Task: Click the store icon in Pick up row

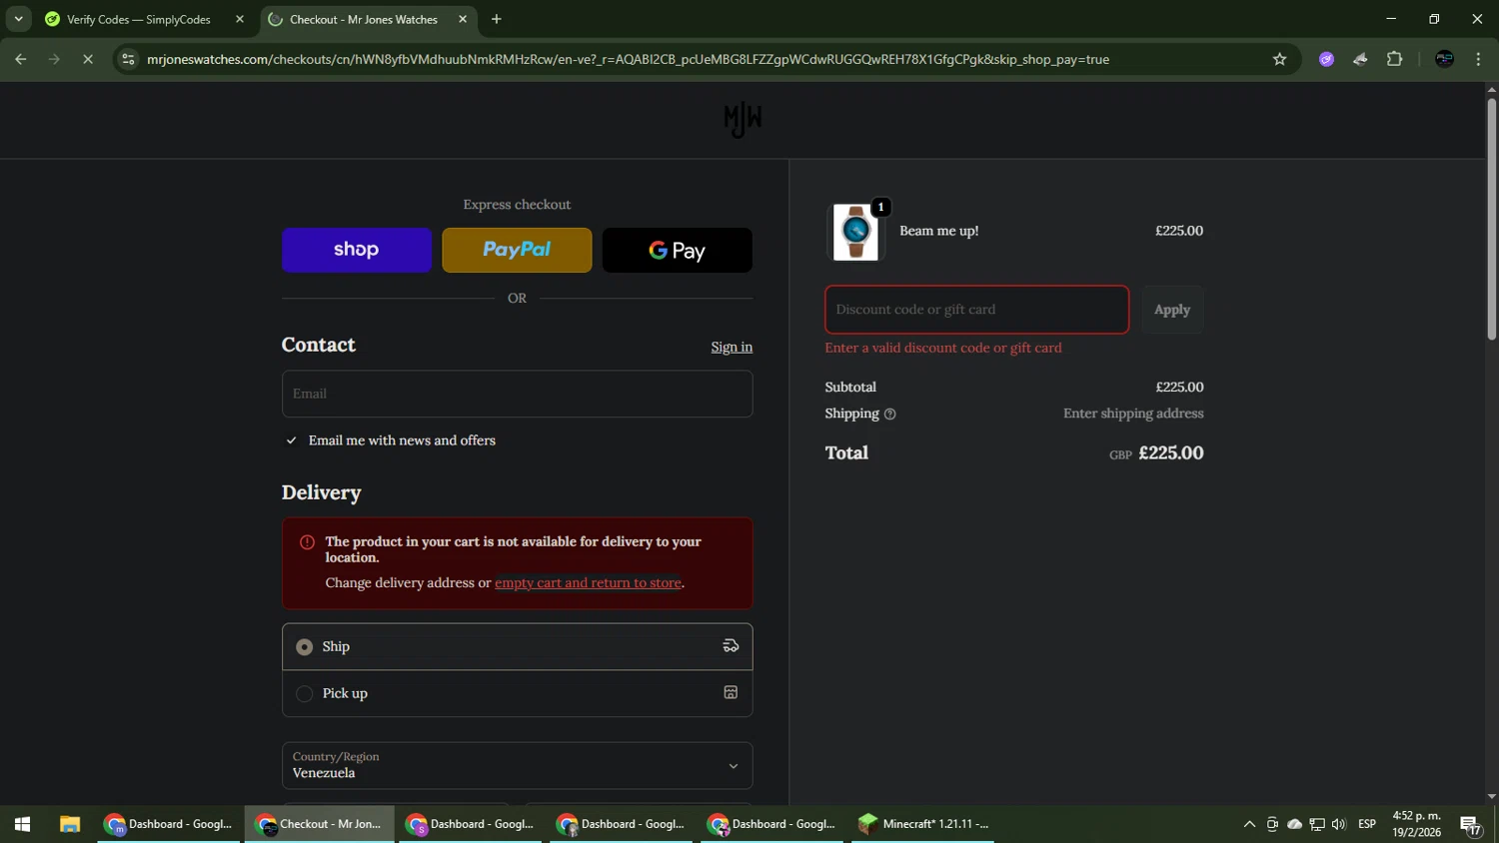Action: (x=731, y=692)
